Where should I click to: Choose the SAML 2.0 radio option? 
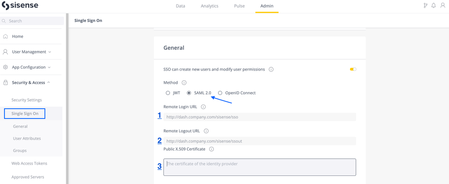(189, 93)
